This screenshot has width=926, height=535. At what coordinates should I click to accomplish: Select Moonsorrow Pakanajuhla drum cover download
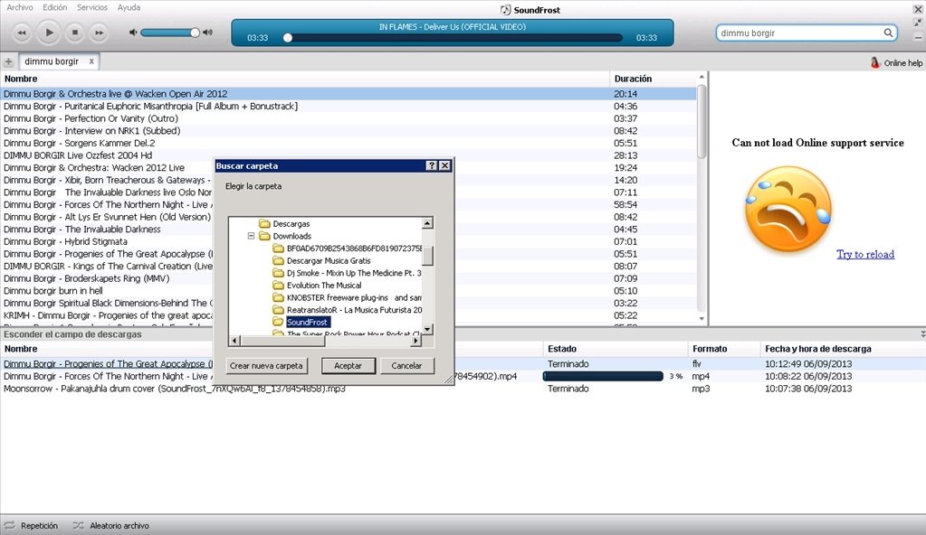point(463,389)
